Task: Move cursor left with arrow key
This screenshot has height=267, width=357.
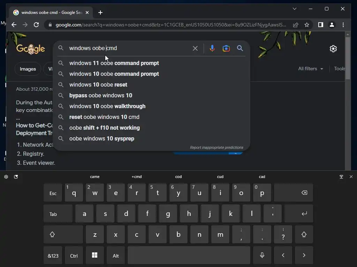Action: pos(283,255)
